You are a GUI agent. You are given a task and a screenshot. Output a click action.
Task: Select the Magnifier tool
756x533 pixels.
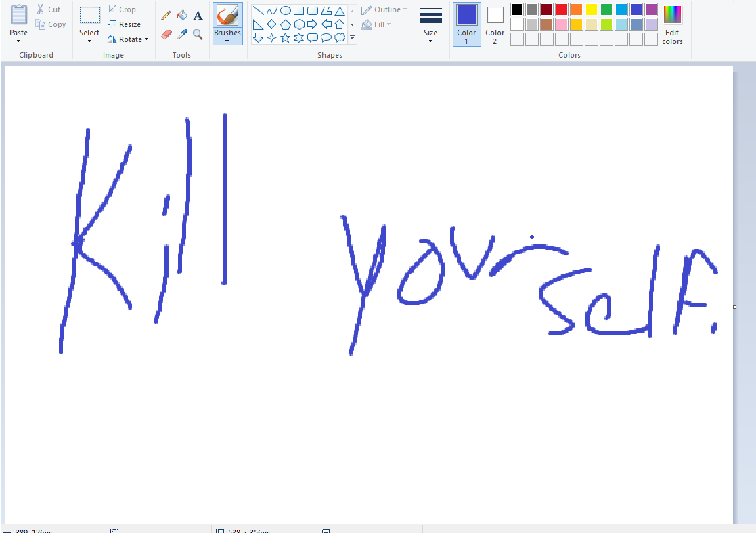(x=198, y=35)
